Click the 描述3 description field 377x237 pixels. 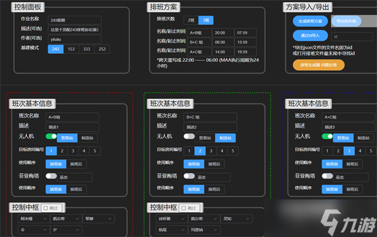point(348,127)
